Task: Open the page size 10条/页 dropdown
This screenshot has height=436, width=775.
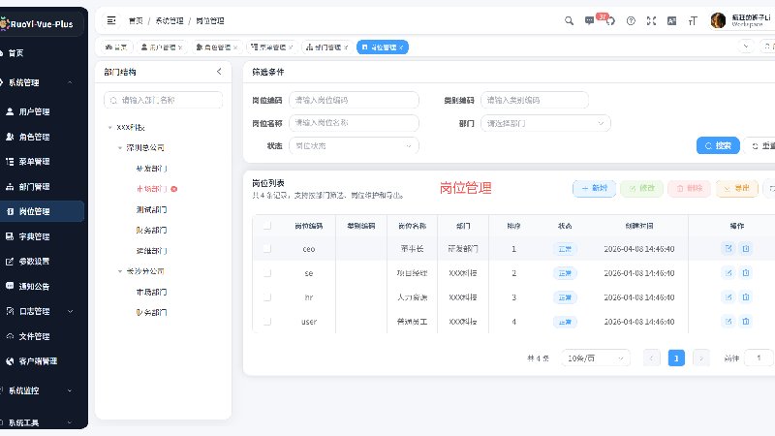Action: [596, 358]
